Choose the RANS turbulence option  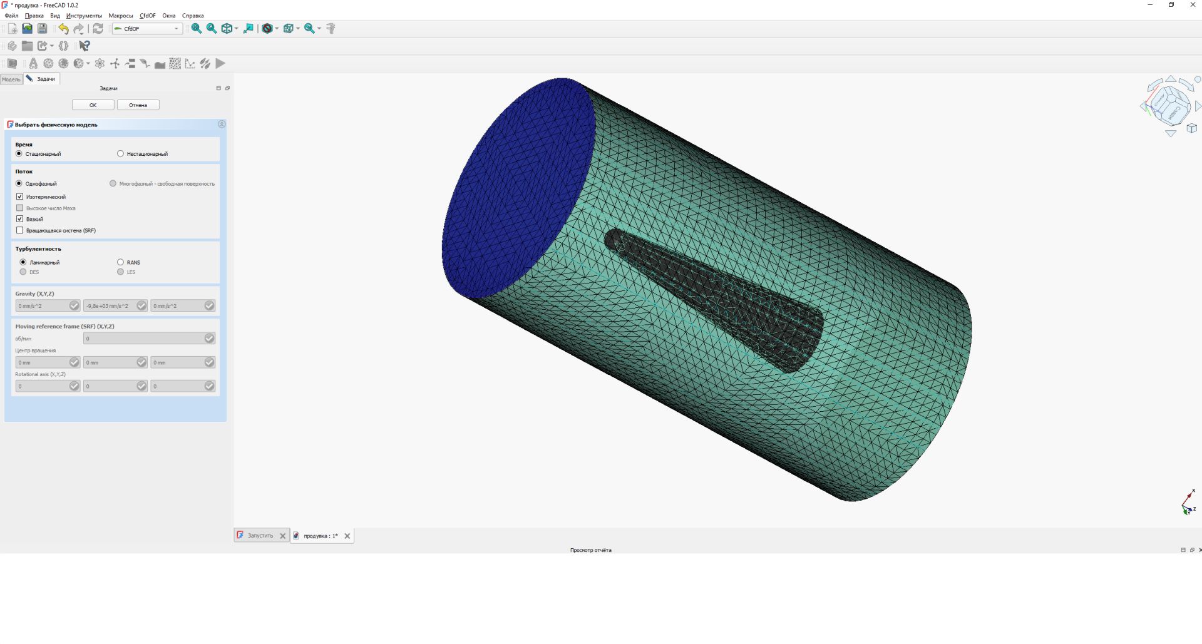pos(120,262)
